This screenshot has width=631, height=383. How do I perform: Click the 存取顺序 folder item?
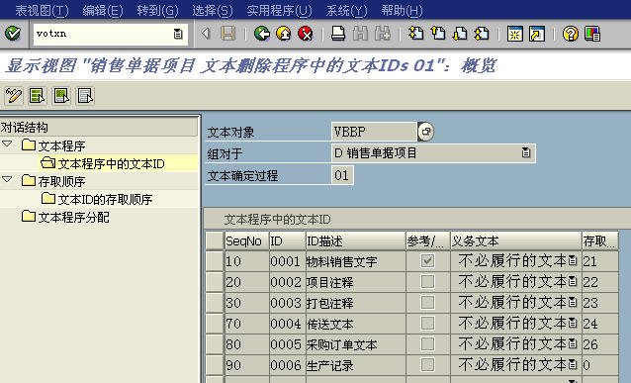[x=61, y=181]
